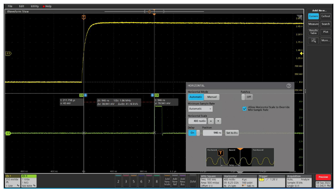Click the DVM button in settings bar
The width and height of the screenshot is (336, 191).
pyautogui.click(x=192, y=181)
